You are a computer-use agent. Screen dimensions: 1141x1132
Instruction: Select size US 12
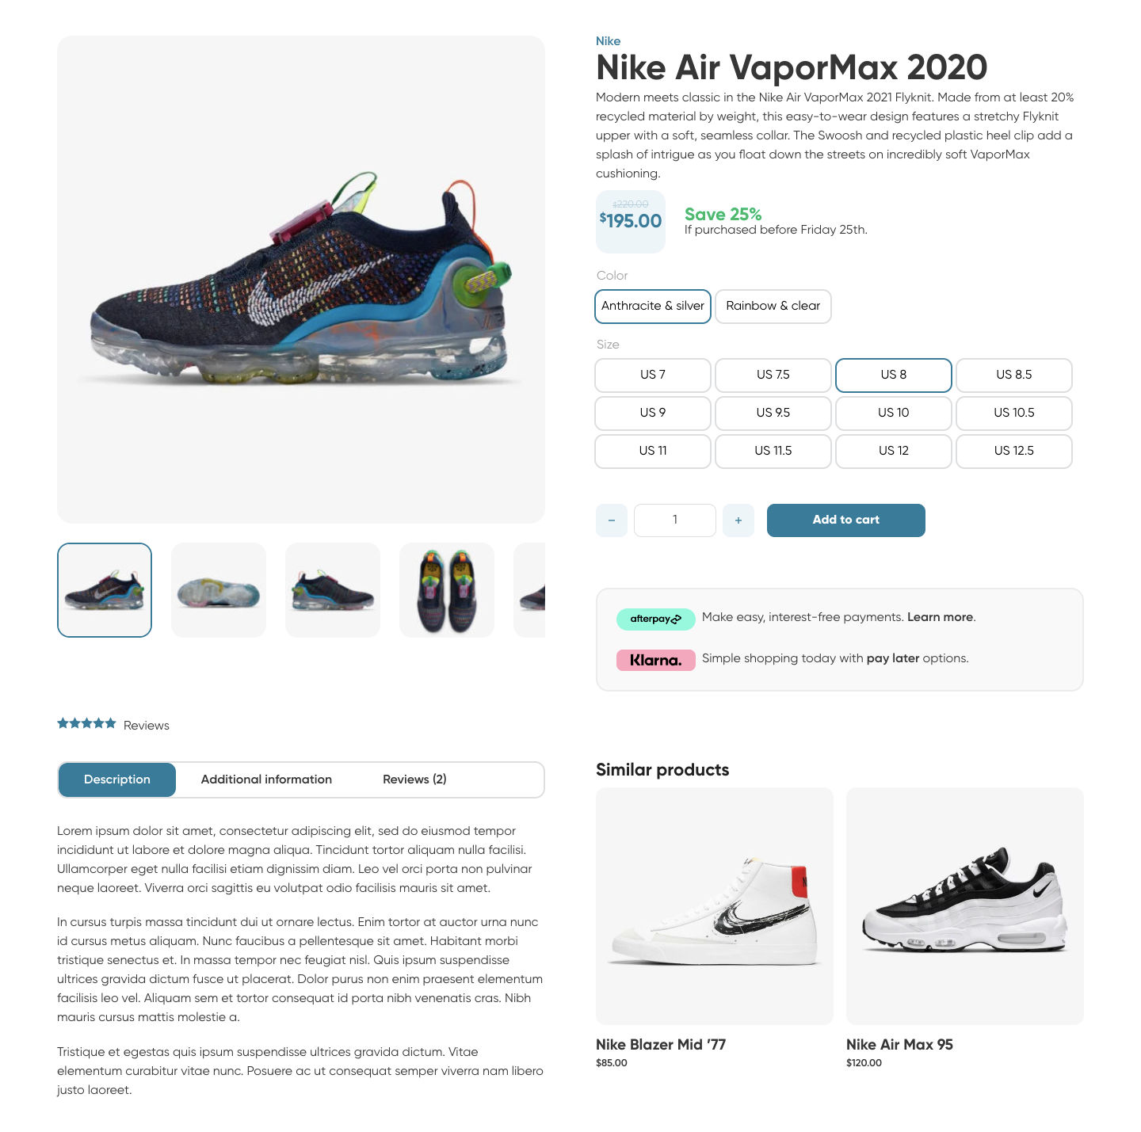point(894,451)
